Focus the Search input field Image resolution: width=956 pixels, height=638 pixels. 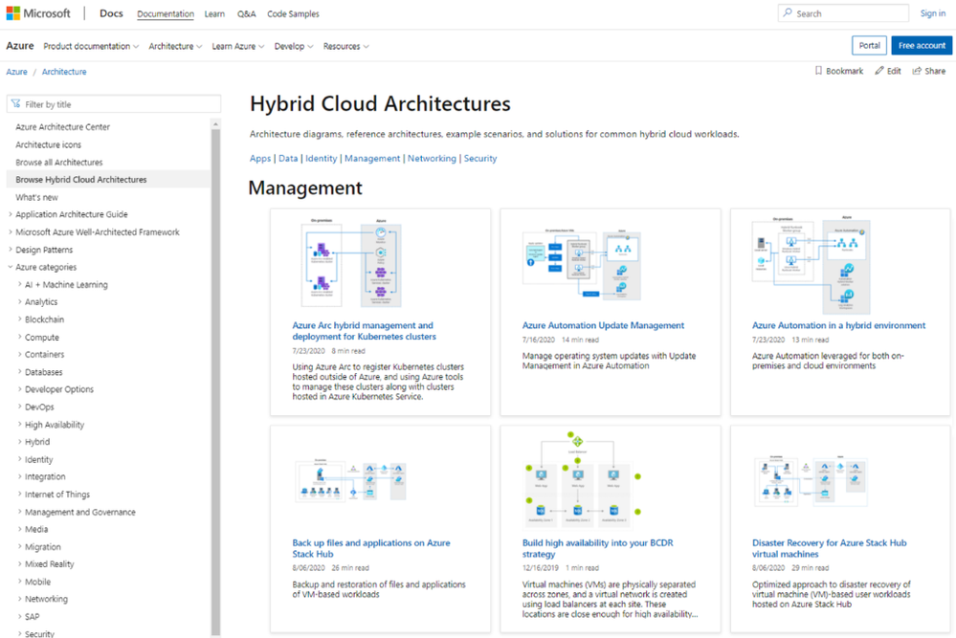(843, 13)
